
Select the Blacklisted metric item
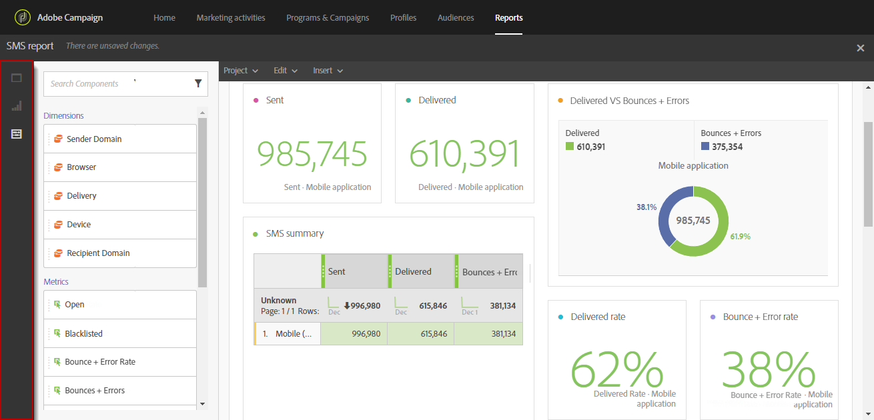click(120, 333)
